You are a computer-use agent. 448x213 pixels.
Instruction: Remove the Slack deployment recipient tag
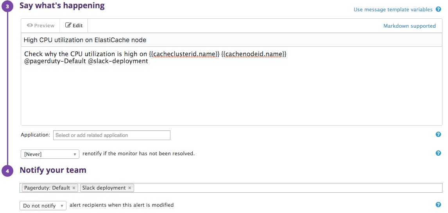pyautogui.click(x=130, y=188)
